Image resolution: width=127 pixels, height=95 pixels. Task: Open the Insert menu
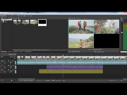coord(10,14)
